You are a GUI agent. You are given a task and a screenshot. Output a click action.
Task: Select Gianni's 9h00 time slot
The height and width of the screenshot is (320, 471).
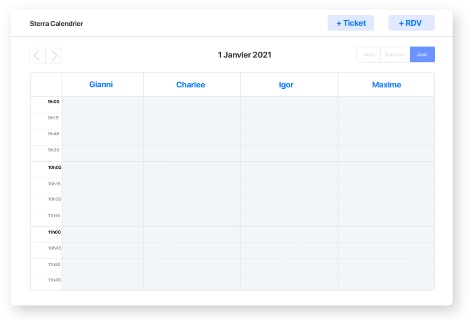pos(103,105)
